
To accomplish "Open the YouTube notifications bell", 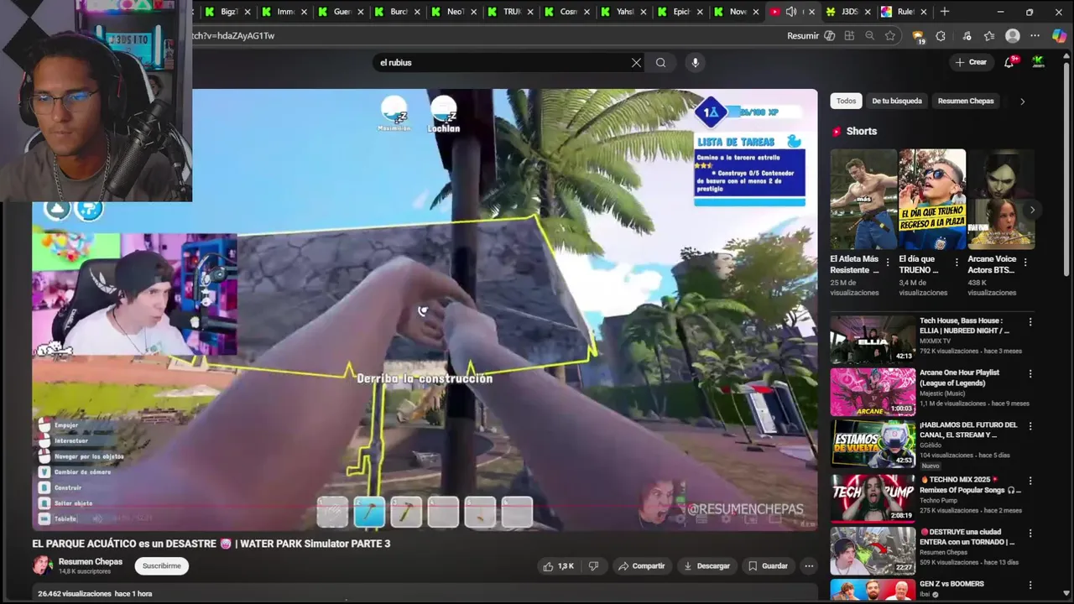I will click(x=1009, y=62).
